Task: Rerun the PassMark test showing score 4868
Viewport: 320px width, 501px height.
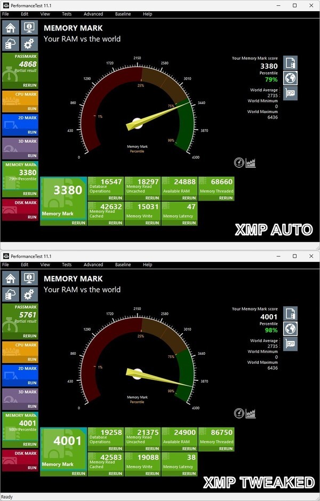Action: click(29, 85)
